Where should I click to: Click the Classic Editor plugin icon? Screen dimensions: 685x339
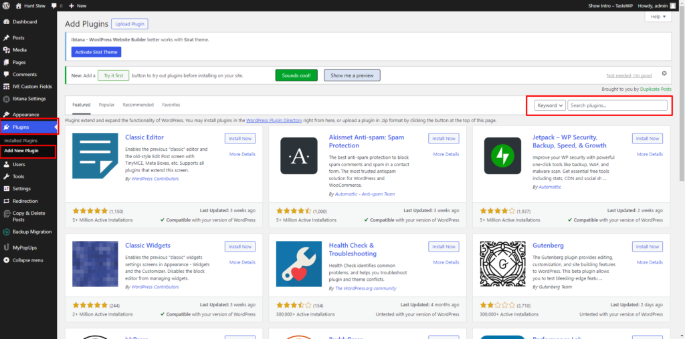[x=95, y=155]
